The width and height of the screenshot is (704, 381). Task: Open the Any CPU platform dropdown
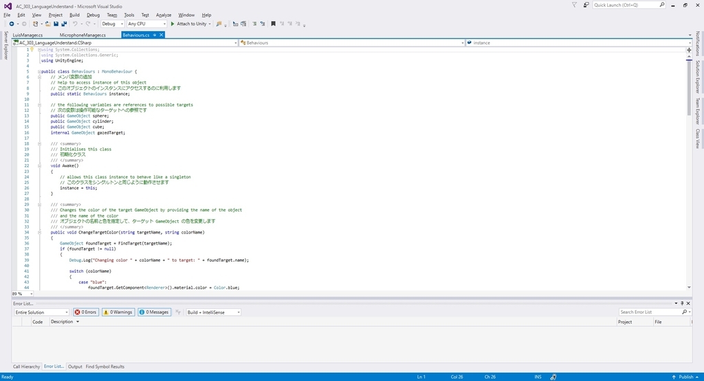tap(146, 24)
